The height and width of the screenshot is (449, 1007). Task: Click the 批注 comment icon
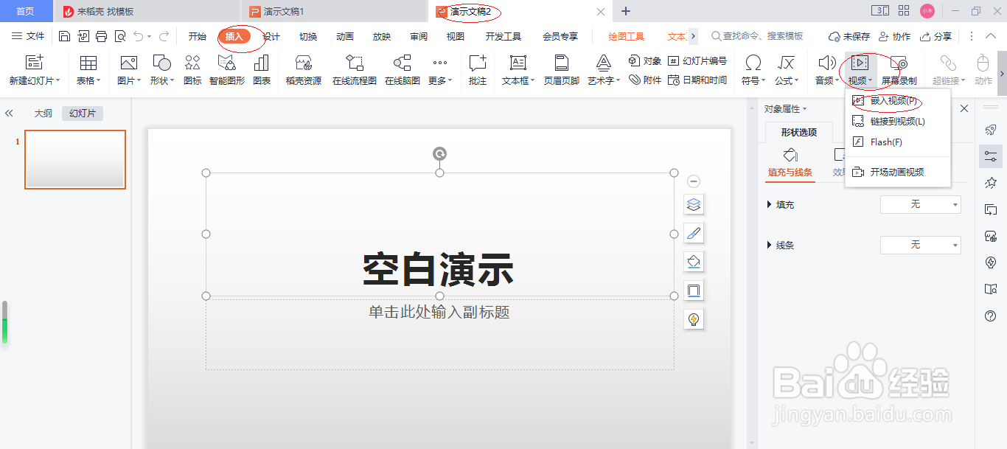[477, 70]
